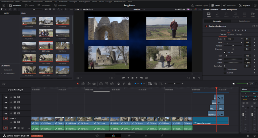Image resolution: width=258 pixels, height=138 pixels.
Task: Select the C0210.mov thumbnail in media pool
Action: 46,45
